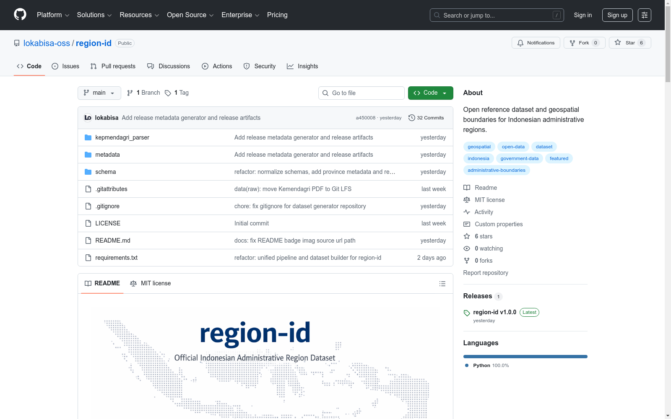The height and width of the screenshot is (419, 671).
Task: Go to the Discussions tab
Action: [169, 66]
